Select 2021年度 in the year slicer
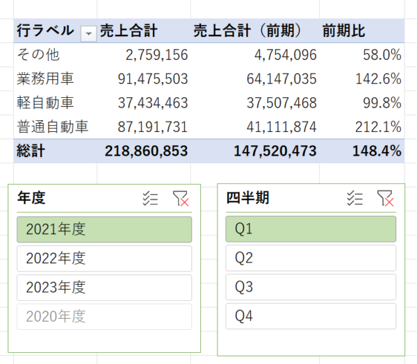This screenshot has width=417, height=364. (x=104, y=229)
